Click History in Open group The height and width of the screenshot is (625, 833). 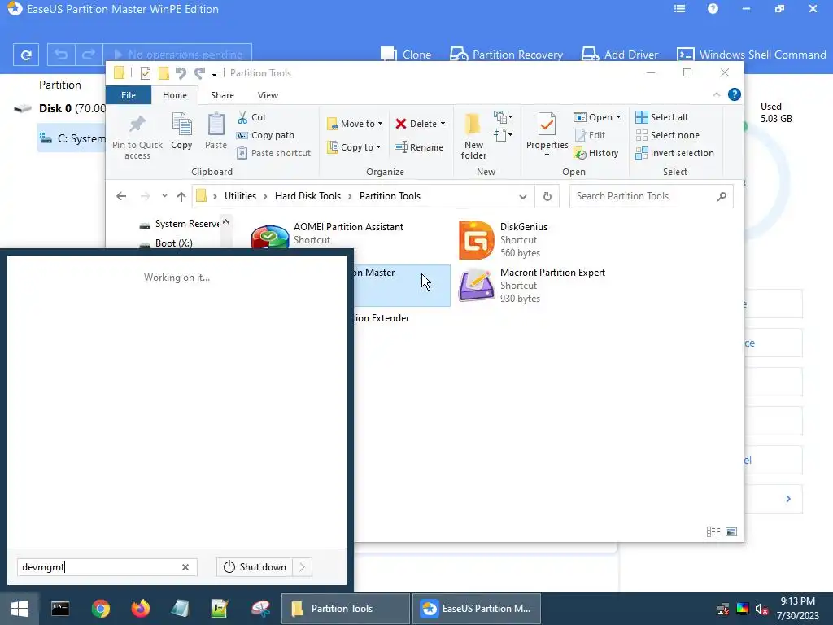[x=596, y=153]
